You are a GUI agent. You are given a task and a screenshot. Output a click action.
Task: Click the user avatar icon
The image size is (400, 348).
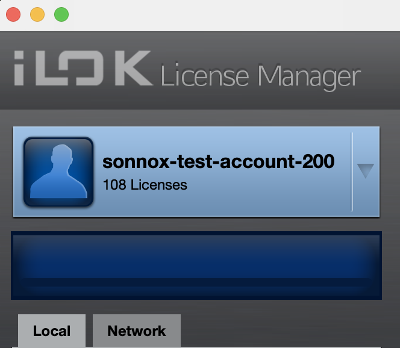coord(58,172)
